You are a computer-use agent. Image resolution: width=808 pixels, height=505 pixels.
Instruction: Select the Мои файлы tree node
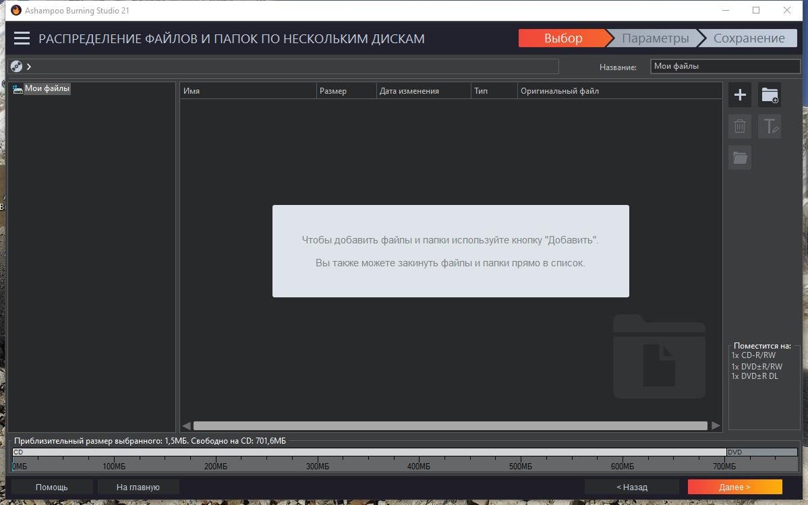(47, 88)
